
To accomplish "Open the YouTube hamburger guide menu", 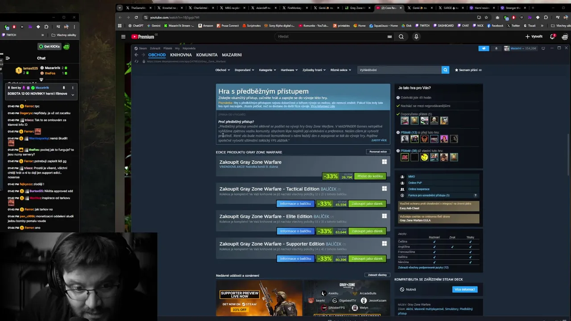I will click(123, 37).
